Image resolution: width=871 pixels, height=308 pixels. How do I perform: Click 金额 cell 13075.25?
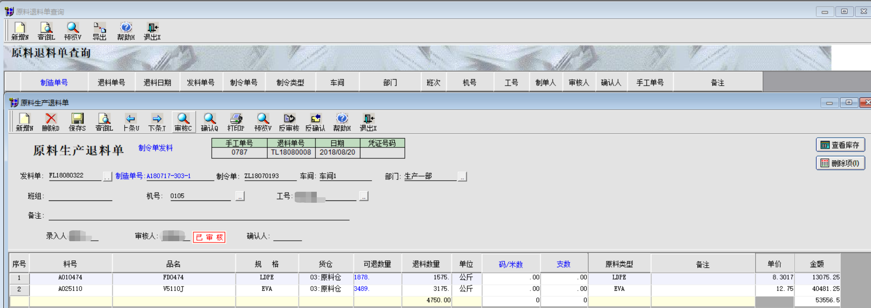817,277
